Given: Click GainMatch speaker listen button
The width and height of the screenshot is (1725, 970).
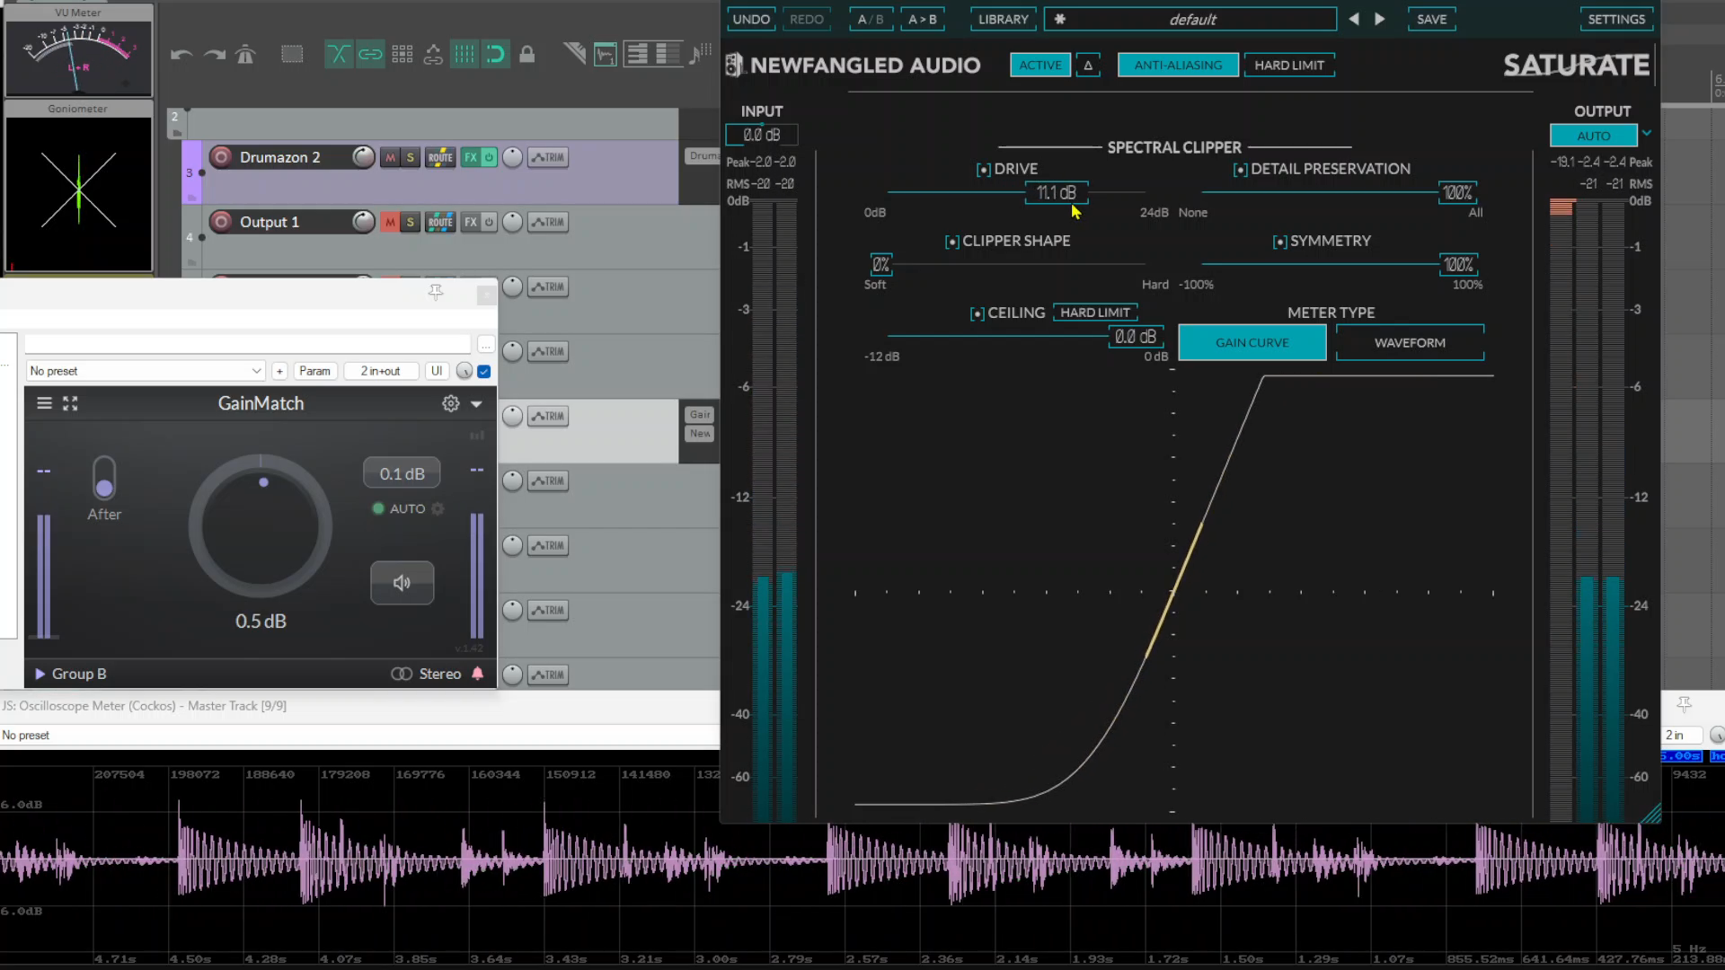Looking at the screenshot, I should point(402,583).
